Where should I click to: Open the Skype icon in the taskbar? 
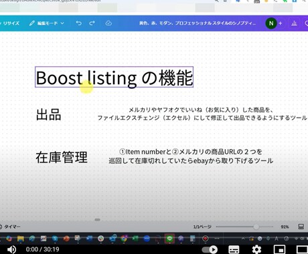55,239
